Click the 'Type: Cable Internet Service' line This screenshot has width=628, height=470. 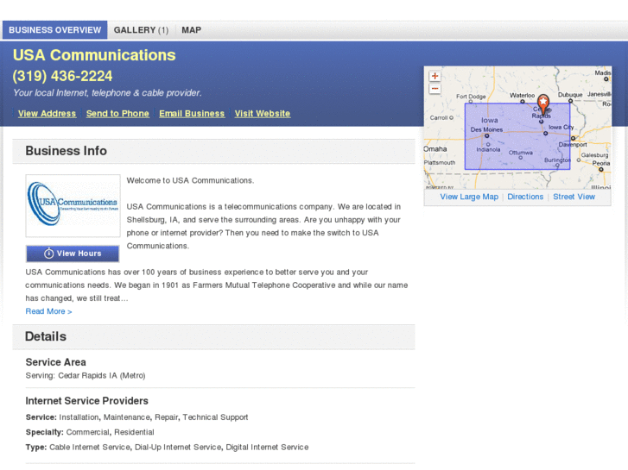[167, 448]
